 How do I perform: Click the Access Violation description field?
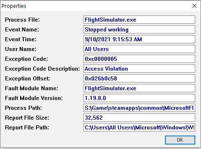click(x=139, y=69)
